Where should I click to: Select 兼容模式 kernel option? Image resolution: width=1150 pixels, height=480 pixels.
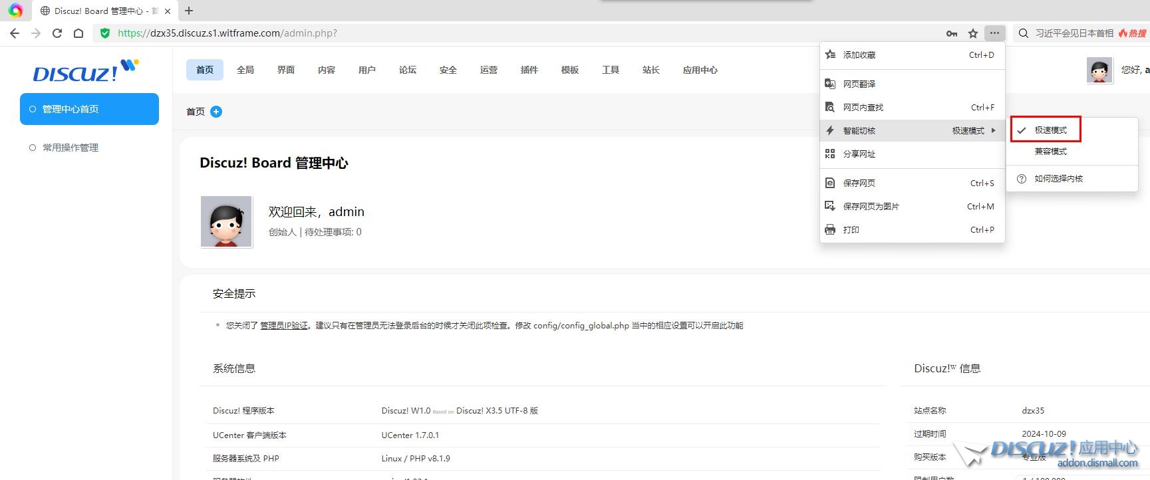[x=1072, y=152]
